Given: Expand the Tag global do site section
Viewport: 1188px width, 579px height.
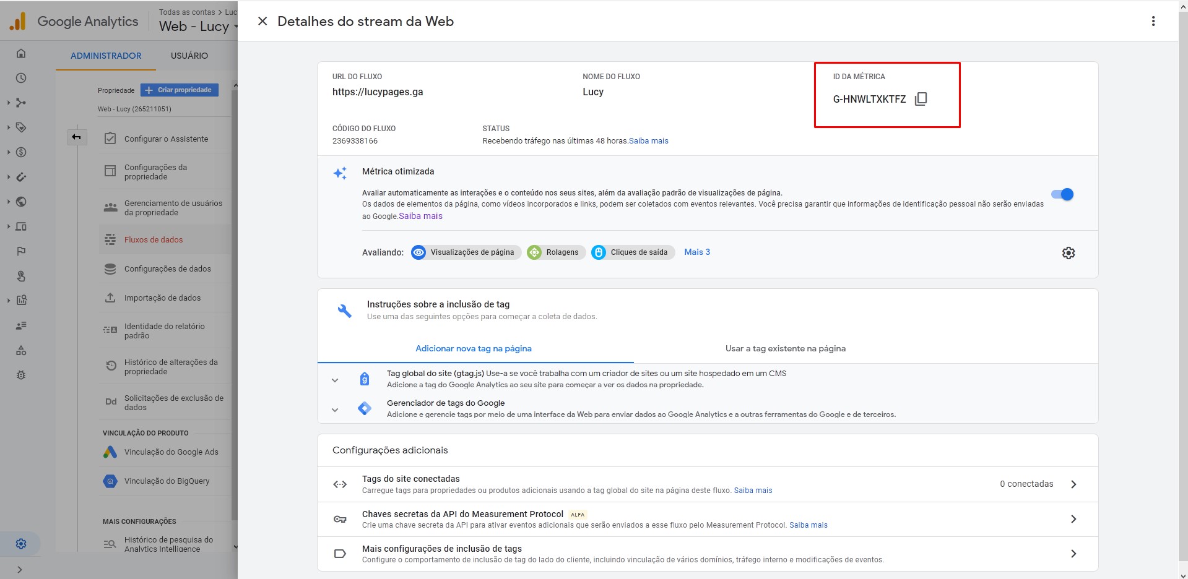Looking at the screenshot, I should click(x=335, y=380).
